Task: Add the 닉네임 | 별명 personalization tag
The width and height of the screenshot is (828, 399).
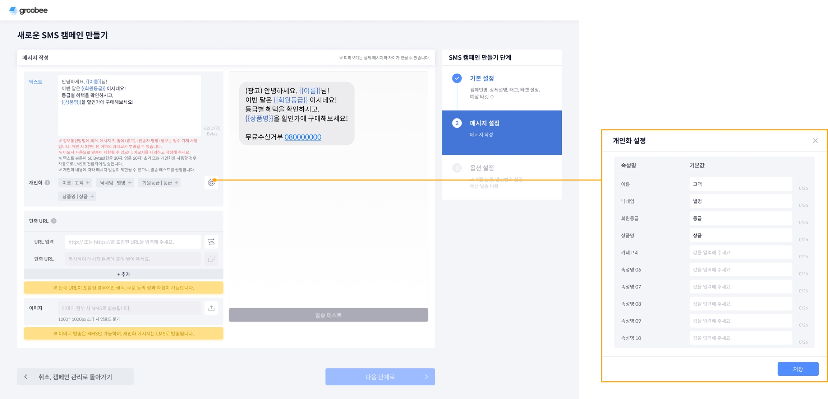Action: pos(115,183)
